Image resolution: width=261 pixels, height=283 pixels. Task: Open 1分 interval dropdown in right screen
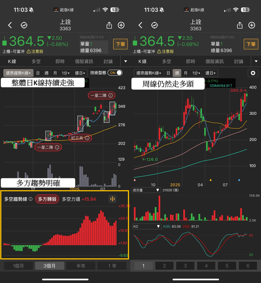pyautogui.click(x=196, y=73)
